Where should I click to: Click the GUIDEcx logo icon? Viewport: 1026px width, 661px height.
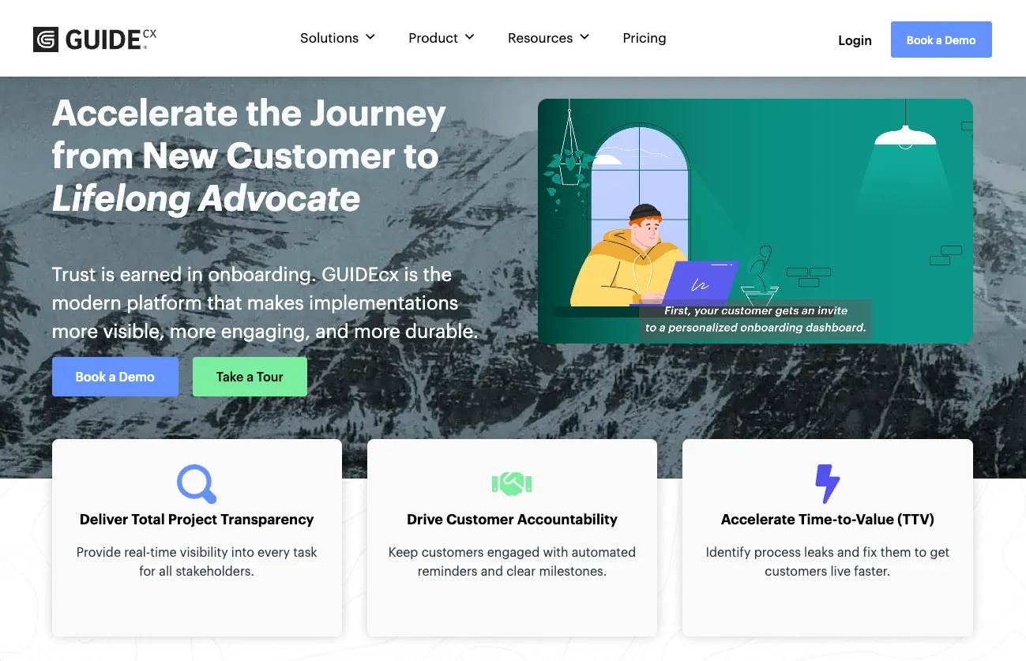coord(46,39)
